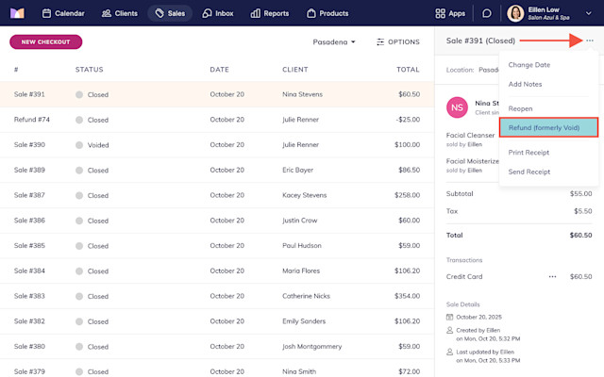Select Add Notes menu entry
The width and height of the screenshot is (604, 377).
pyautogui.click(x=525, y=84)
